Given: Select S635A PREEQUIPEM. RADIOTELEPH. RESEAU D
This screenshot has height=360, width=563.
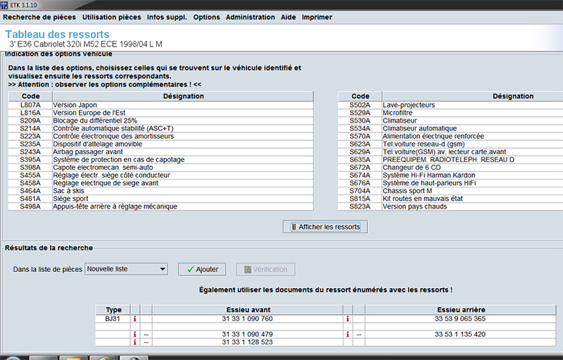Looking at the screenshot, I should (450, 159).
